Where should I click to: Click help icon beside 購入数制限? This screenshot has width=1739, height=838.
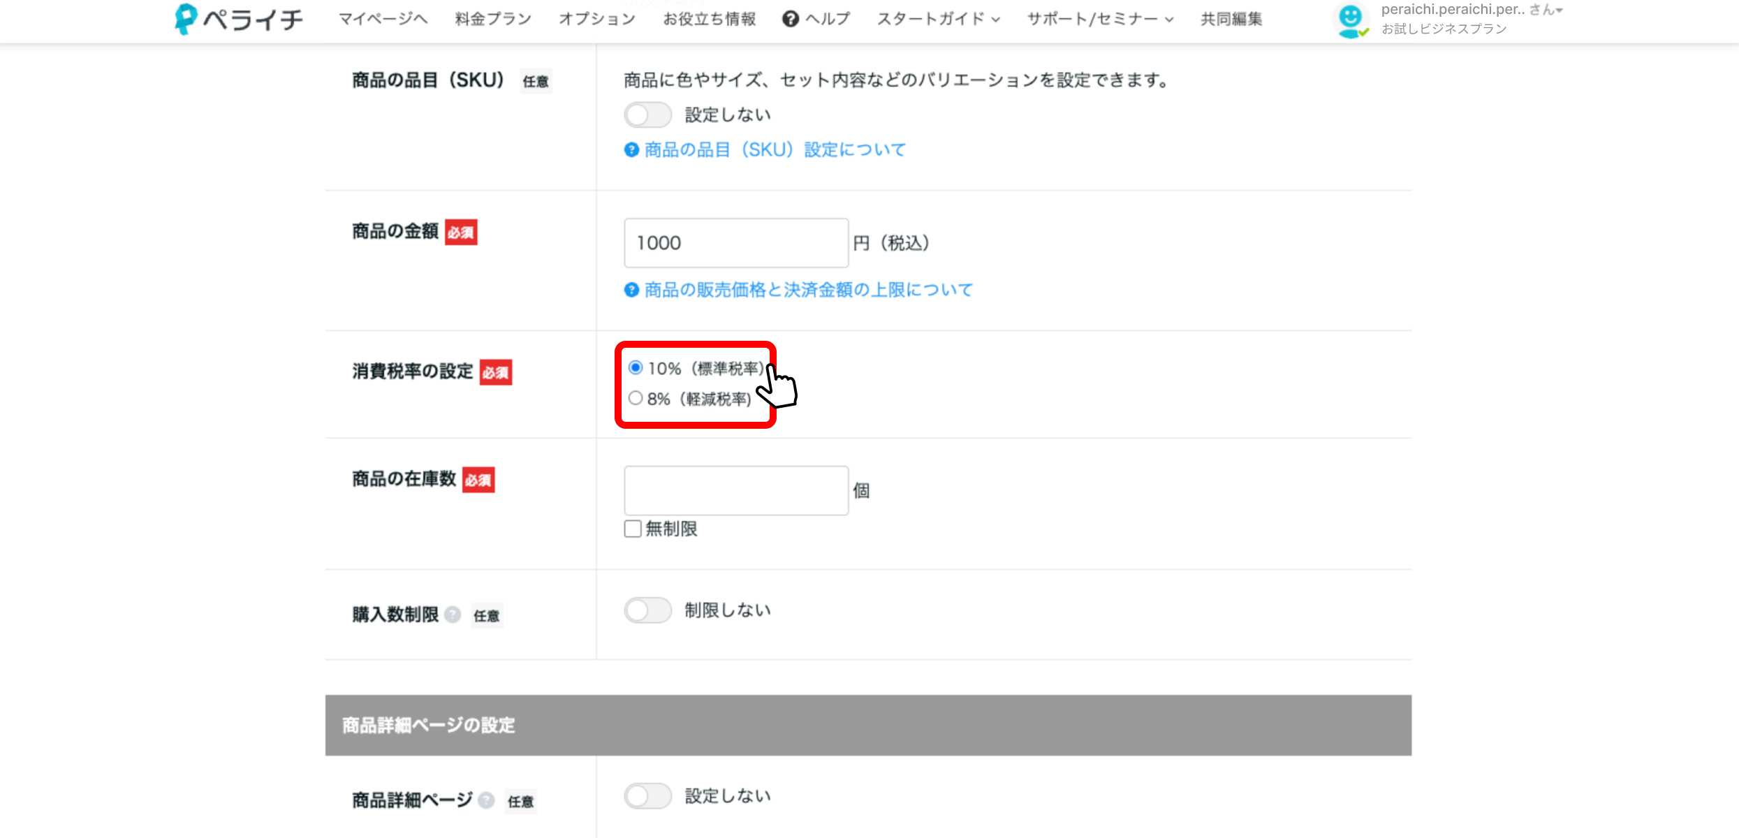(x=453, y=615)
